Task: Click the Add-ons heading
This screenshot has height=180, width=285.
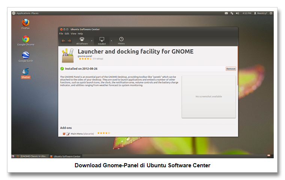Action: click(x=66, y=128)
